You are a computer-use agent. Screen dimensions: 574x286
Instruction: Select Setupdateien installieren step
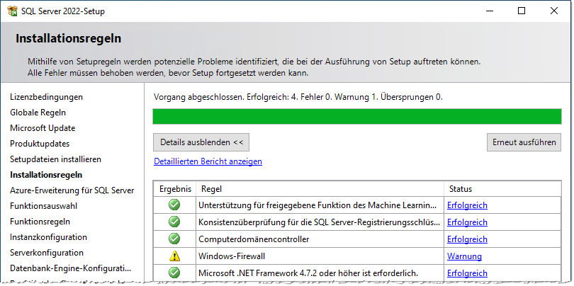(56, 159)
